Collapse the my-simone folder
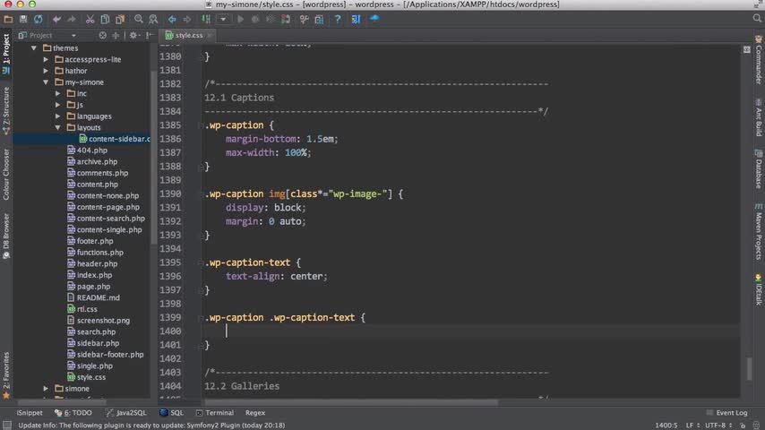Screen dimensions: 765x430 46,82
